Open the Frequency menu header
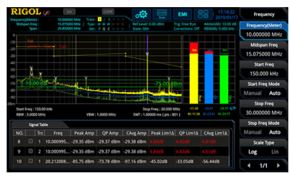 264,15
